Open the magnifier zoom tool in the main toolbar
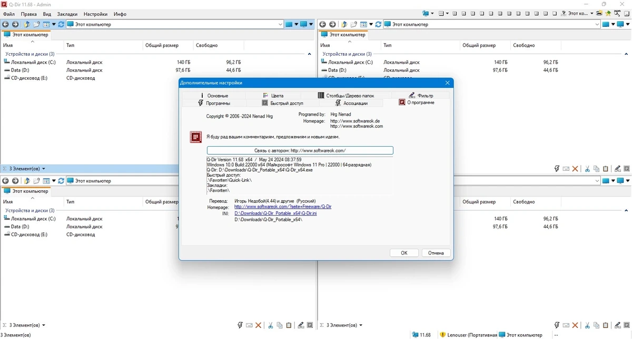The width and height of the screenshot is (632, 339). pyautogui.click(x=617, y=13)
